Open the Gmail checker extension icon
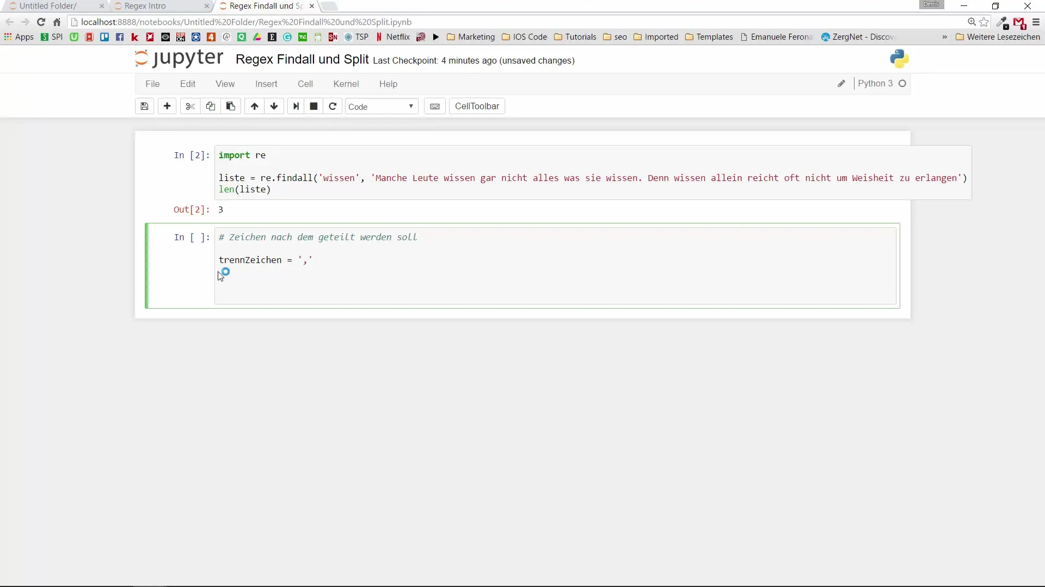Image resolution: width=1045 pixels, height=587 pixels. [x=1020, y=23]
